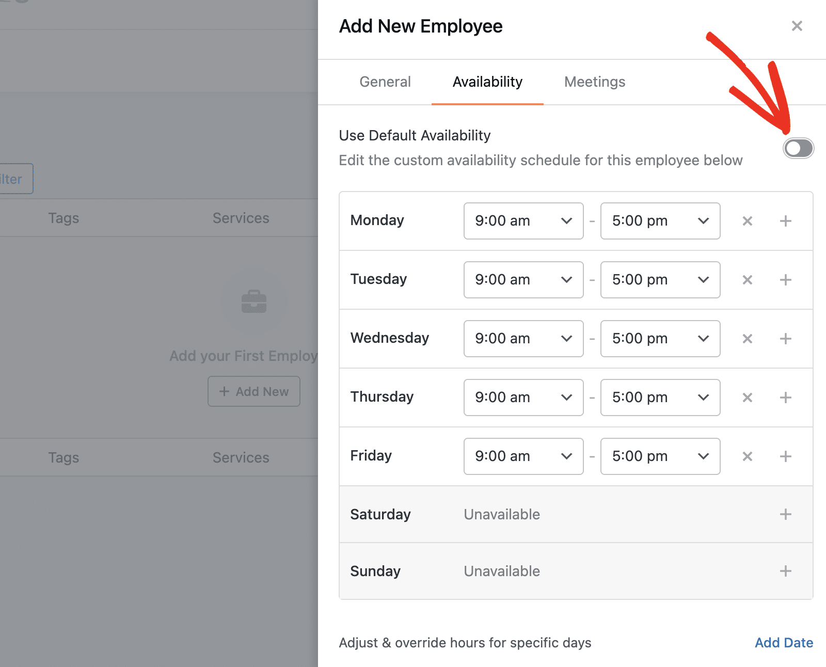This screenshot has width=826, height=667.
Task: Remove Tuesday's time slot with X icon
Action: point(747,280)
